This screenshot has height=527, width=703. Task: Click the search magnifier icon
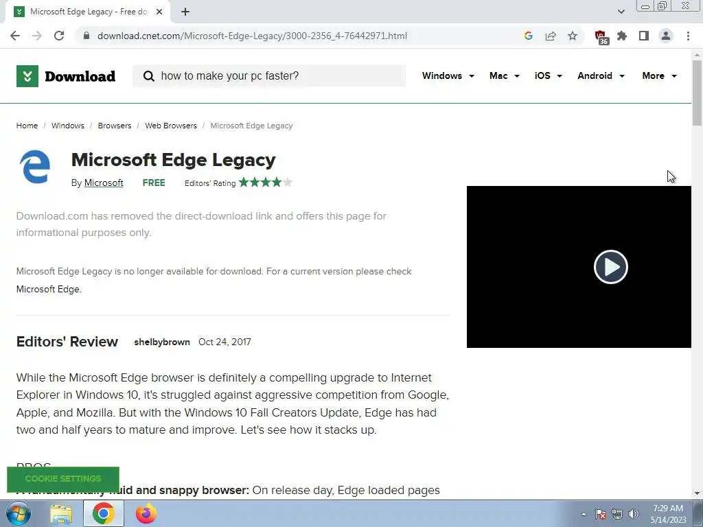(149, 76)
